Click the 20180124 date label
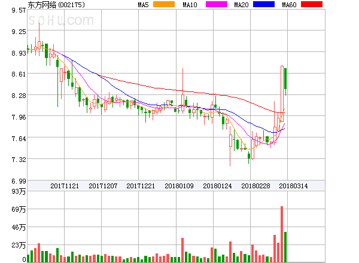Image resolution: width=359 pixels, height=263 pixels. pyautogui.click(x=217, y=186)
